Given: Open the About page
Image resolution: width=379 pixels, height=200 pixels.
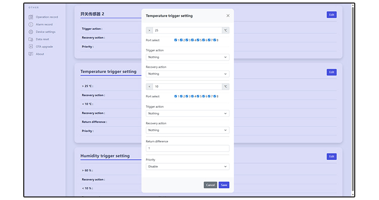Looking at the screenshot, I should pos(40,54).
